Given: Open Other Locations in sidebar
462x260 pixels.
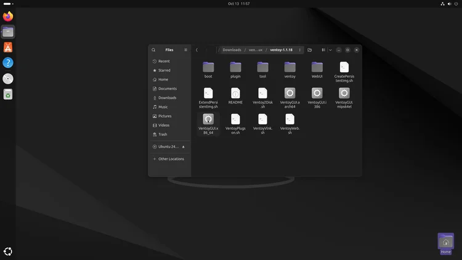Looking at the screenshot, I should (169, 159).
